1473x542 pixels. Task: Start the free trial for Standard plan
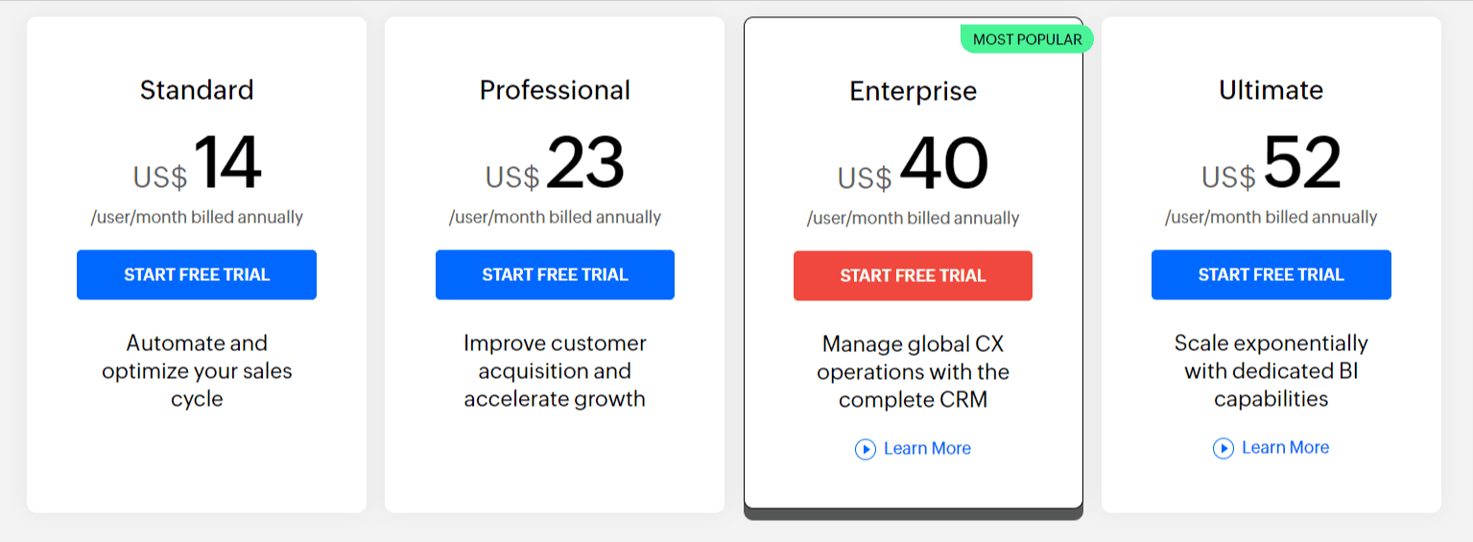pos(197,275)
